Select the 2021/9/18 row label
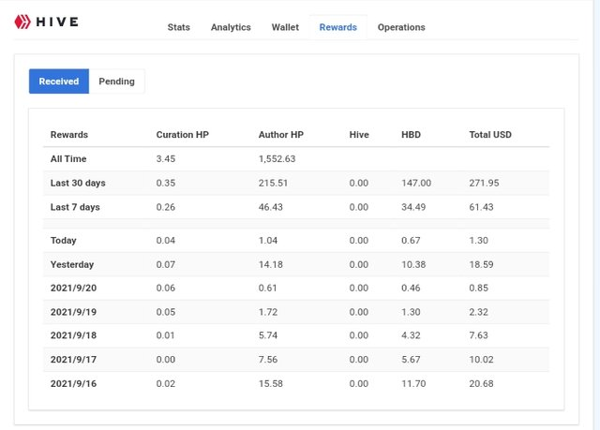Screen dimensions: 600x430 coord(73,335)
